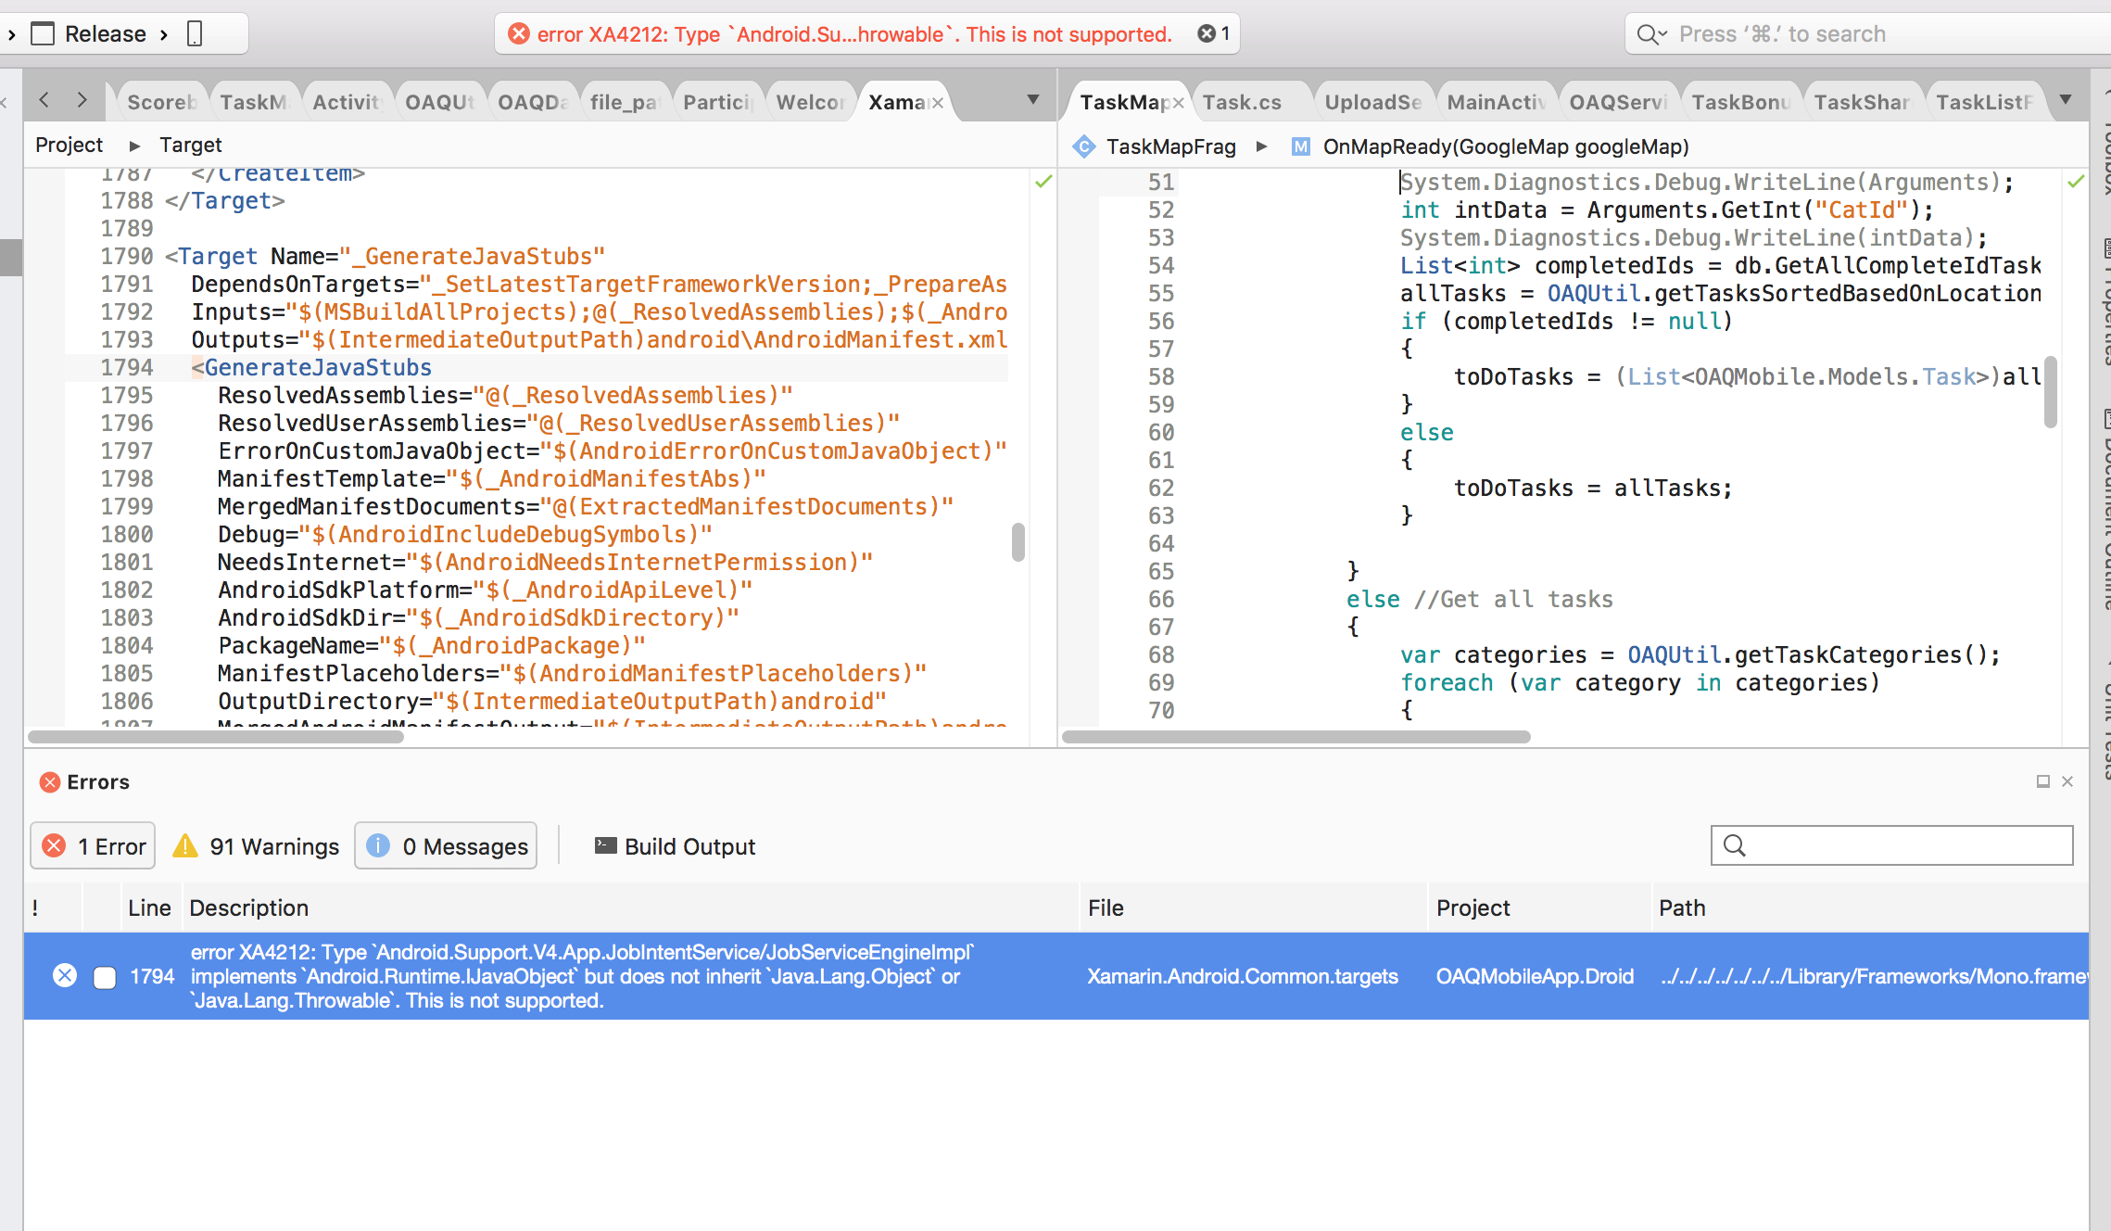
Task: Expand OnMapReady method breadcrumb
Action: click(x=1505, y=146)
